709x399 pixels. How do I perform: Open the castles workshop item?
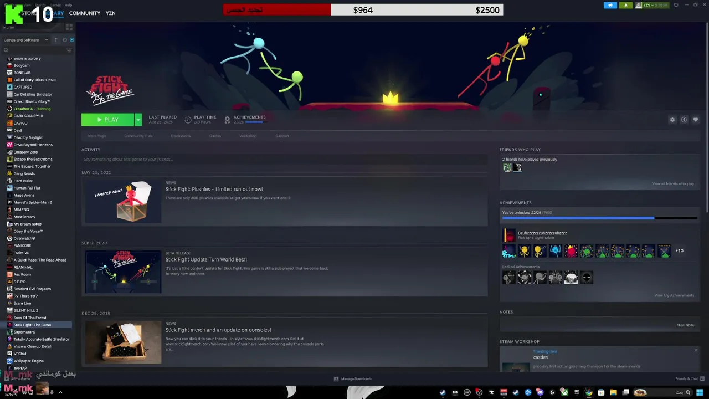point(540,357)
